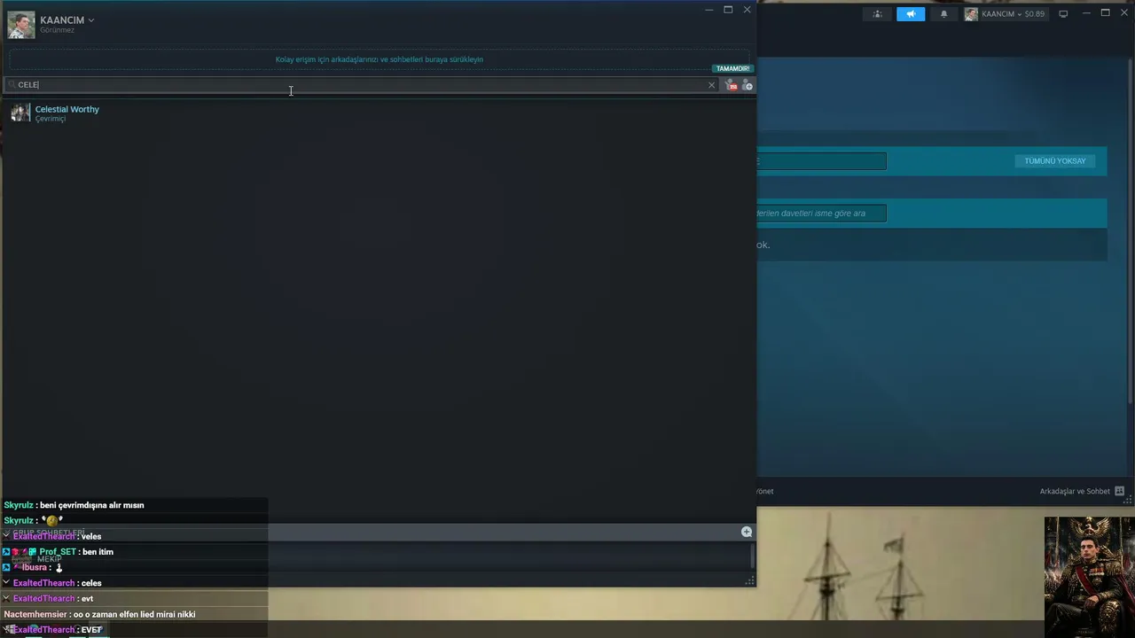Open the friend requests icon beside search

(x=732, y=85)
